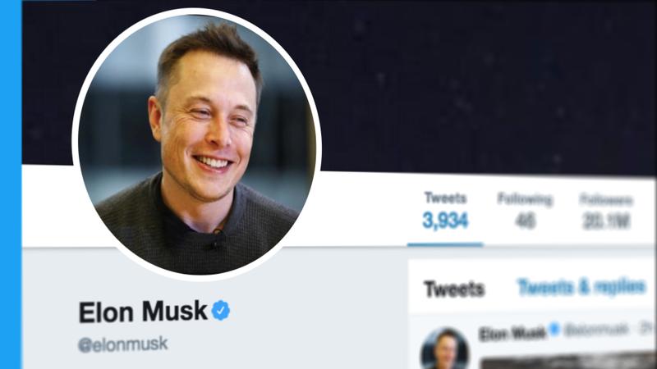
Task: Open the tweet's attached image preview
Action: point(567,362)
